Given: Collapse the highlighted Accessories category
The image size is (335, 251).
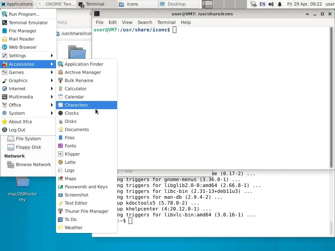Looking at the screenshot, I should 28,64.
